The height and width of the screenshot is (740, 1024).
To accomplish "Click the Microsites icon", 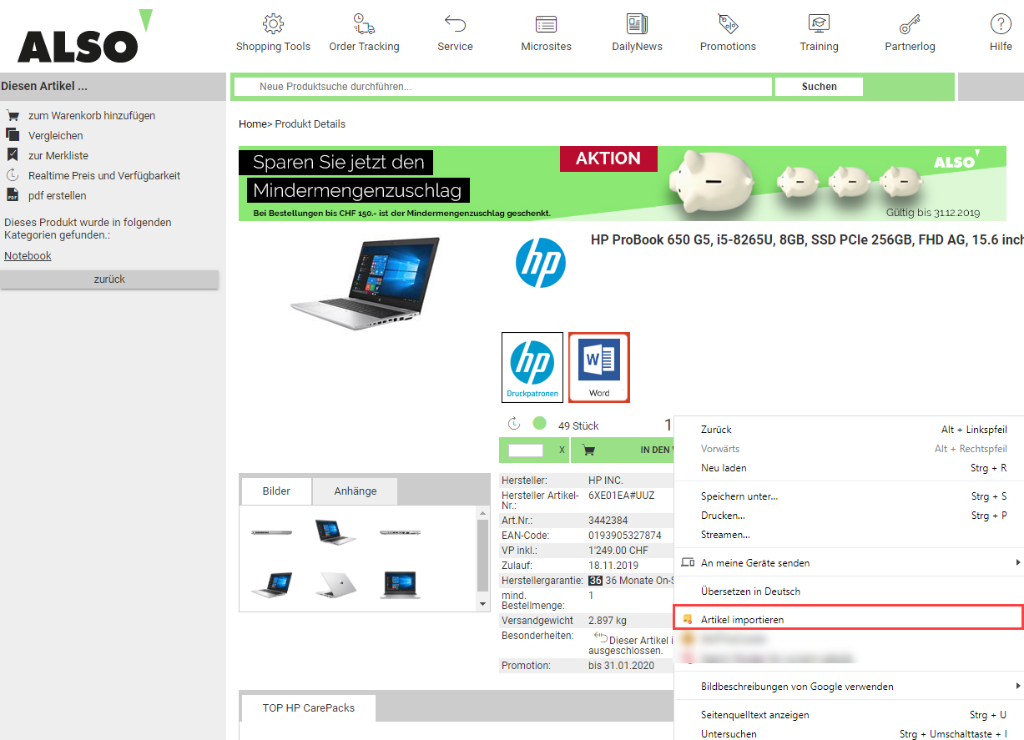I will pos(546,23).
